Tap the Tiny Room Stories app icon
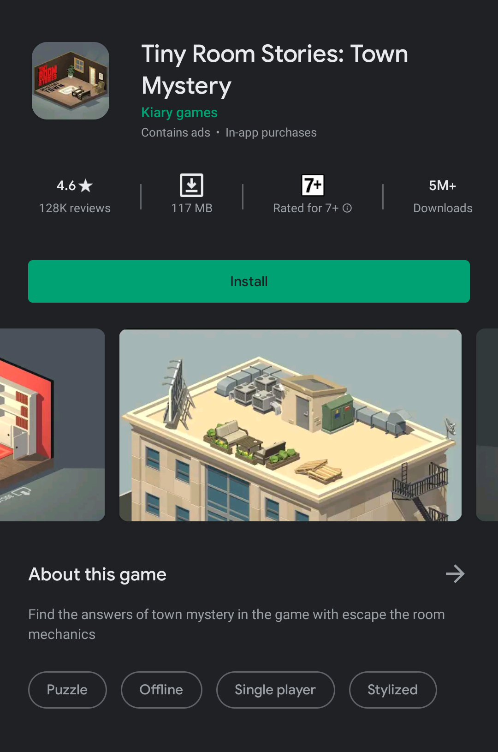498x752 pixels. (x=71, y=81)
